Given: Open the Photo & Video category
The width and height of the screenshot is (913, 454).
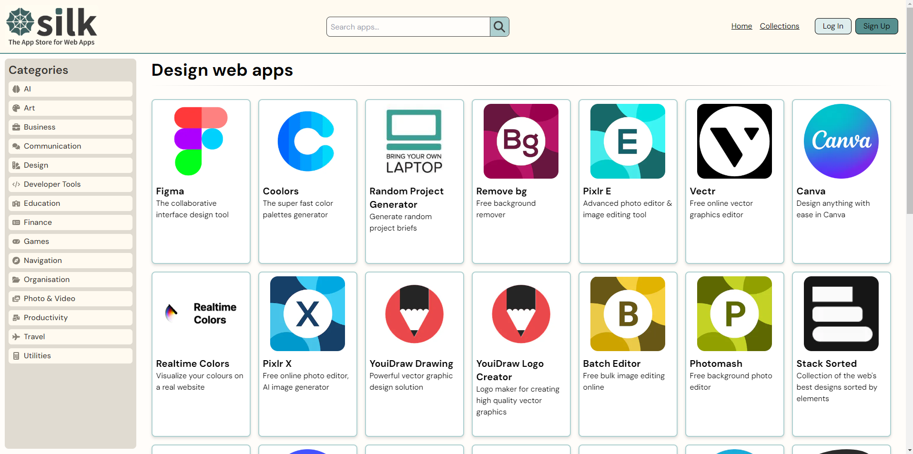Looking at the screenshot, I should coord(71,299).
